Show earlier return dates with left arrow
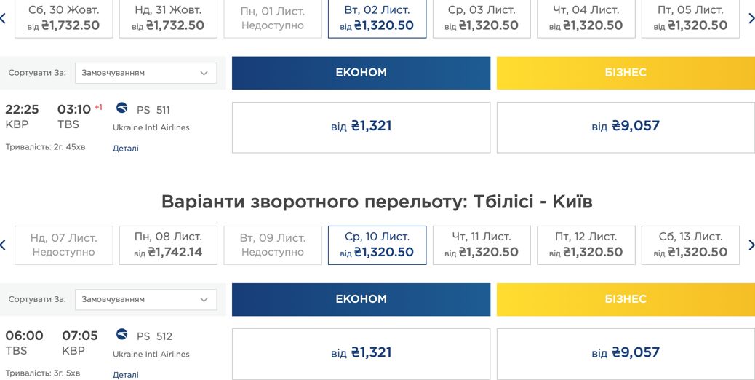The height and width of the screenshot is (380, 755). [3, 245]
